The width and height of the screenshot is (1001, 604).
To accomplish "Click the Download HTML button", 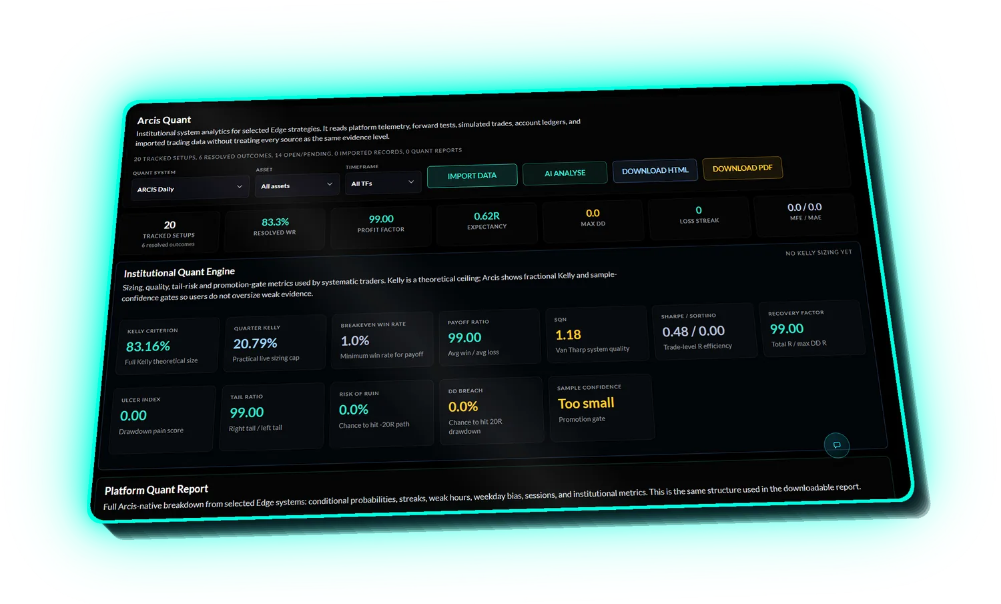I will 655,170.
